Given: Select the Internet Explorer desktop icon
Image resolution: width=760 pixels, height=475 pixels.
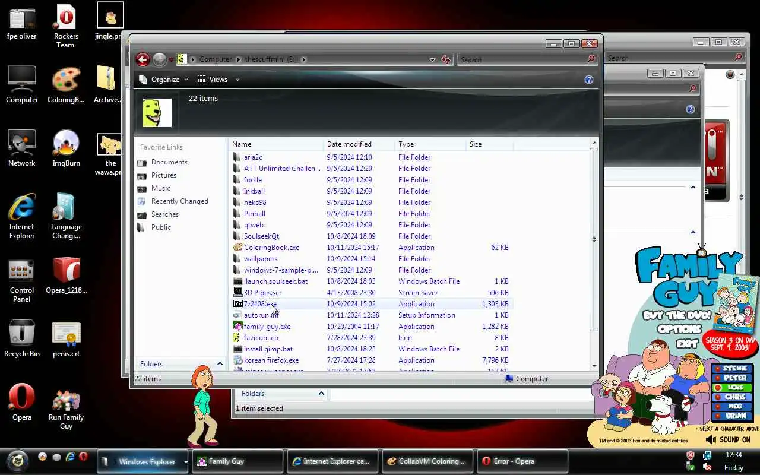Looking at the screenshot, I should click(x=22, y=216).
